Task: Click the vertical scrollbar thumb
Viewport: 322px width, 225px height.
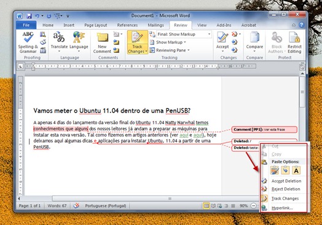Action: tap(302, 92)
